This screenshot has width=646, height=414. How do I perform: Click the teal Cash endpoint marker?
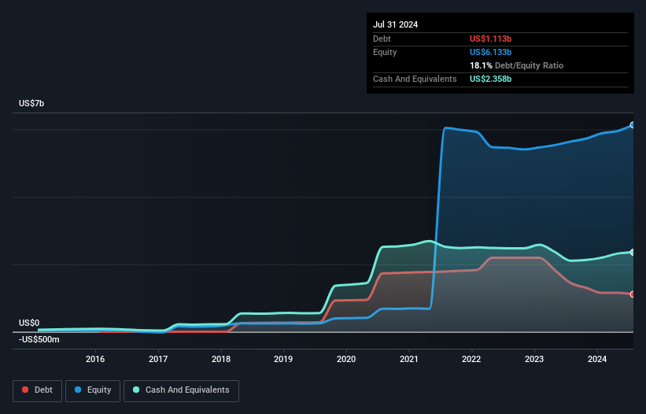click(633, 252)
